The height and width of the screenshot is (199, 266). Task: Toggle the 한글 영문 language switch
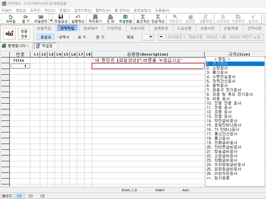coord(24,34)
